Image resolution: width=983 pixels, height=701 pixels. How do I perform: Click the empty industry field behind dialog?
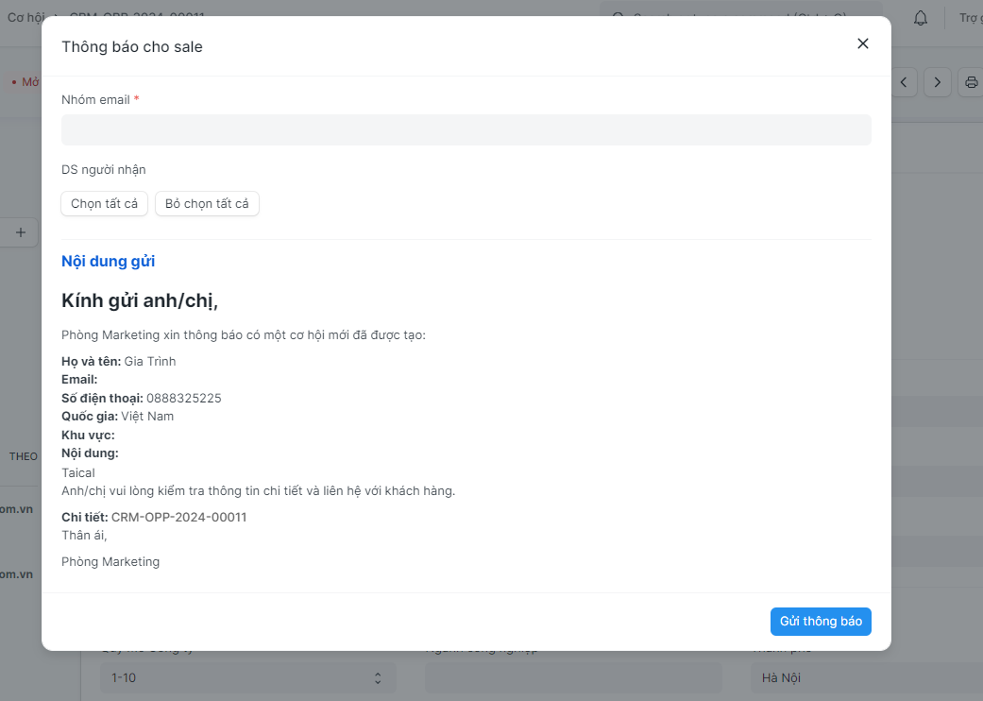click(572, 677)
